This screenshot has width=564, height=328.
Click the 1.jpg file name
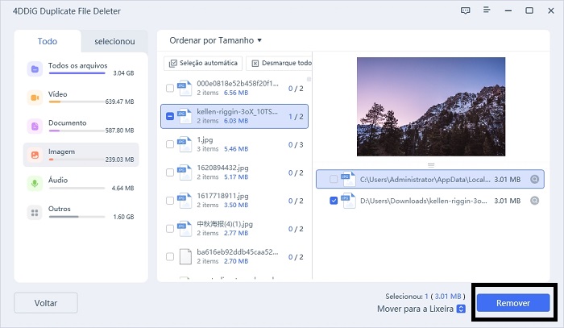click(x=205, y=139)
